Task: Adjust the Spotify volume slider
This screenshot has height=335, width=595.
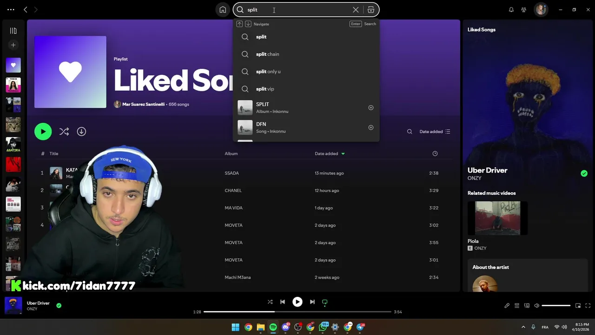Action: tap(556, 306)
